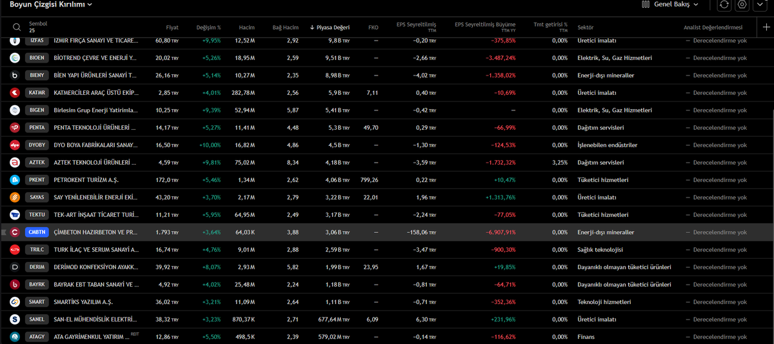Open screener settings hexagon icon

pos(742,5)
